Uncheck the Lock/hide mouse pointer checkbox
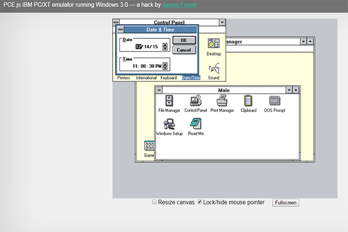The height and width of the screenshot is (232, 348). click(200, 202)
